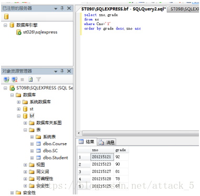Collapse the bf database node
The image size is (200, 196).
click(x=19, y=116)
